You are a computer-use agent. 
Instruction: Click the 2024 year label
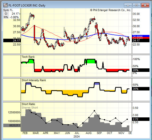tap(77, 136)
